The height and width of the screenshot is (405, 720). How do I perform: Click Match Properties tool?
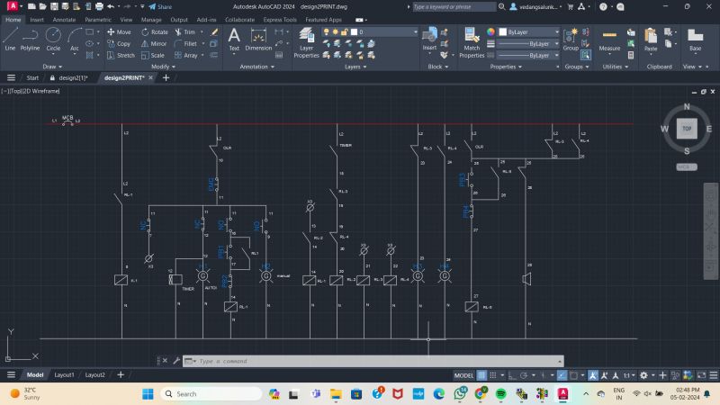click(x=472, y=42)
